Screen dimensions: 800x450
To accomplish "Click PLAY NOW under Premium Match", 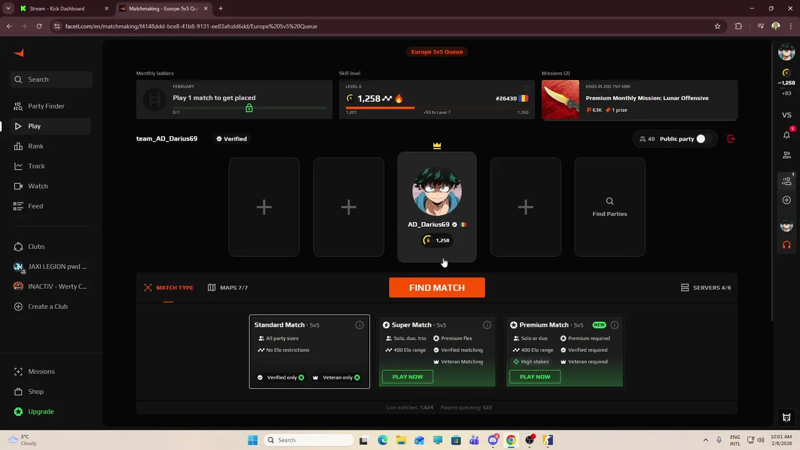I will [535, 377].
